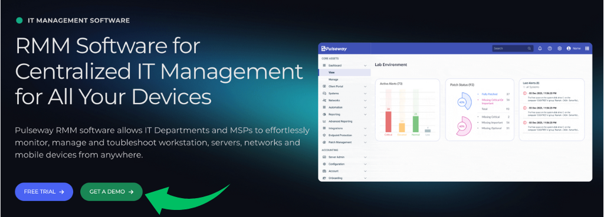Click the orange Elevated alerts bar
The height and width of the screenshot is (217, 604).
click(402, 128)
